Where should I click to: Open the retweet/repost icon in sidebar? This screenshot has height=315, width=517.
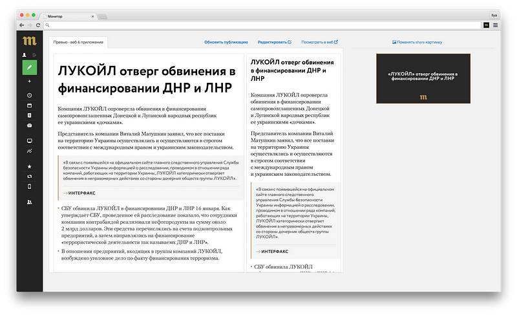coord(29,177)
